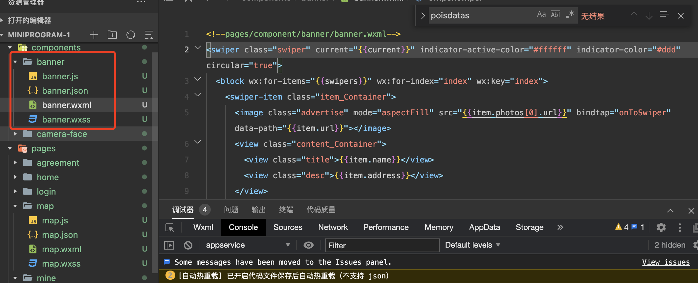The height and width of the screenshot is (283, 698).
Task: Open banner.js file
Action: pyautogui.click(x=60, y=76)
